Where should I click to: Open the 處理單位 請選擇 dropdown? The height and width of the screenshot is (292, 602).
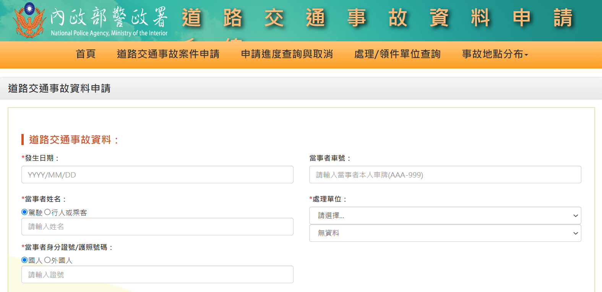pyautogui.click(x=445, y=215)
